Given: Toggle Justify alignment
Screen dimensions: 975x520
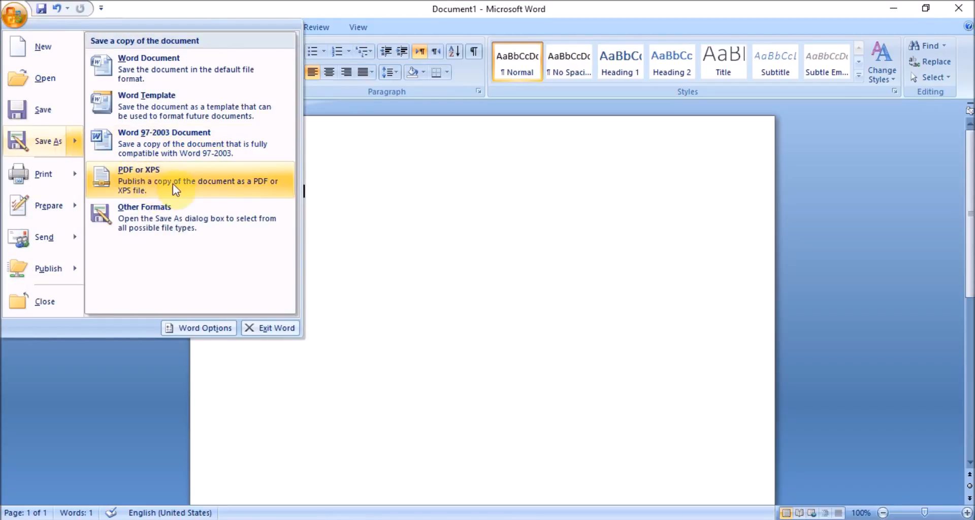Looking at the screenshot, I should 363,72.
